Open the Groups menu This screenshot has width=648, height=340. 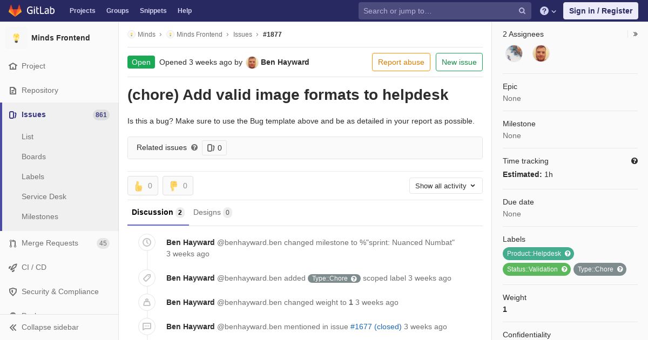pos(118,11)
